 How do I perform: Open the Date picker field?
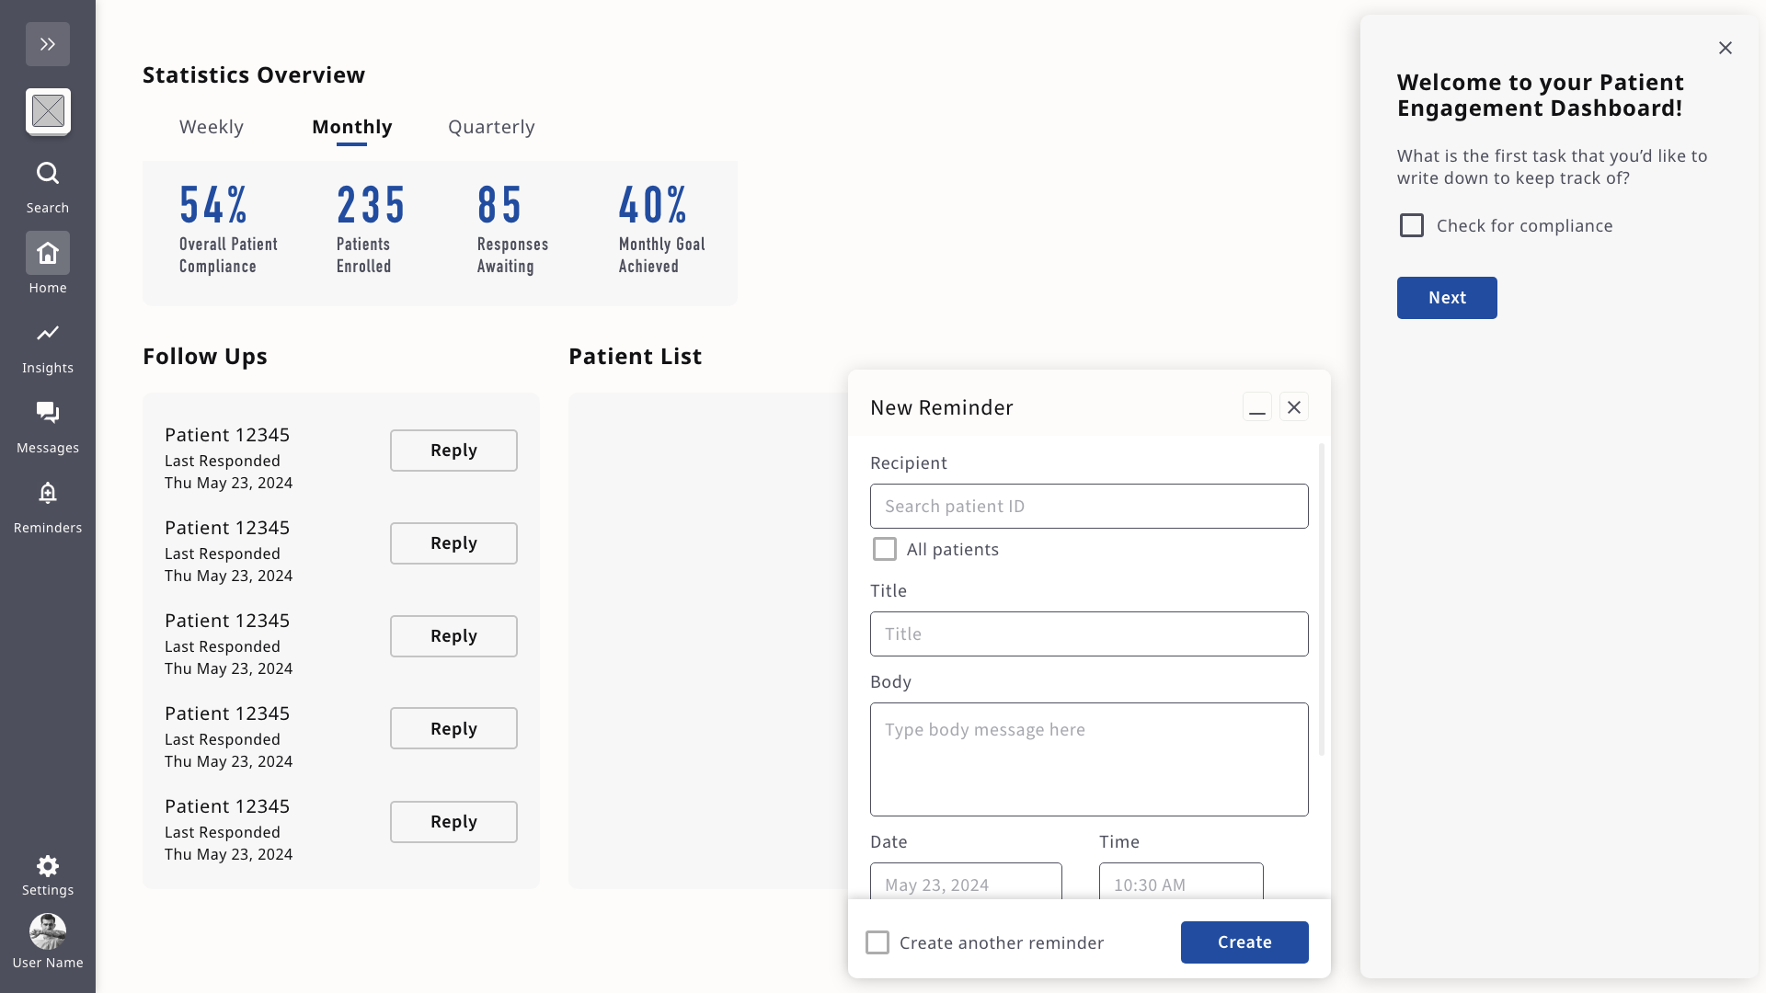tap(966, 883)
